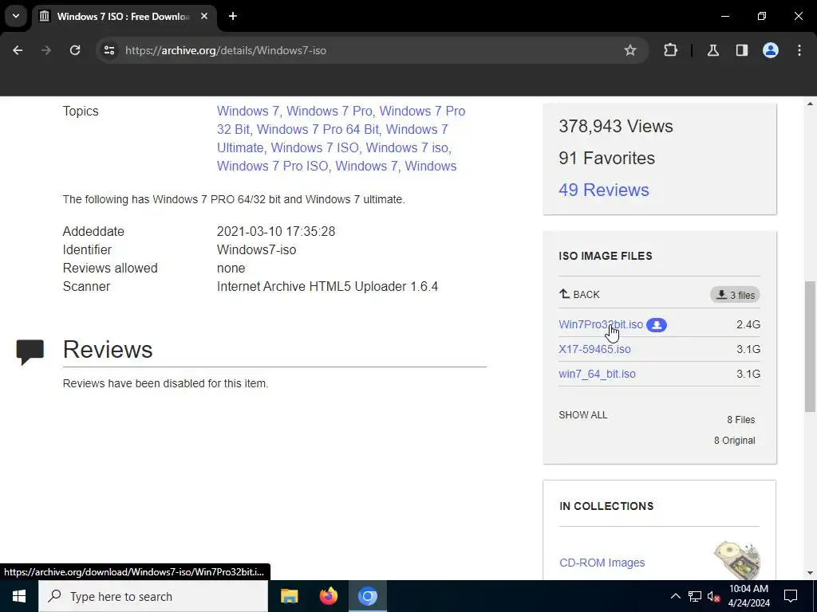Open the X17-59465.iso link

pyautogui.click(x=594, y=349)
